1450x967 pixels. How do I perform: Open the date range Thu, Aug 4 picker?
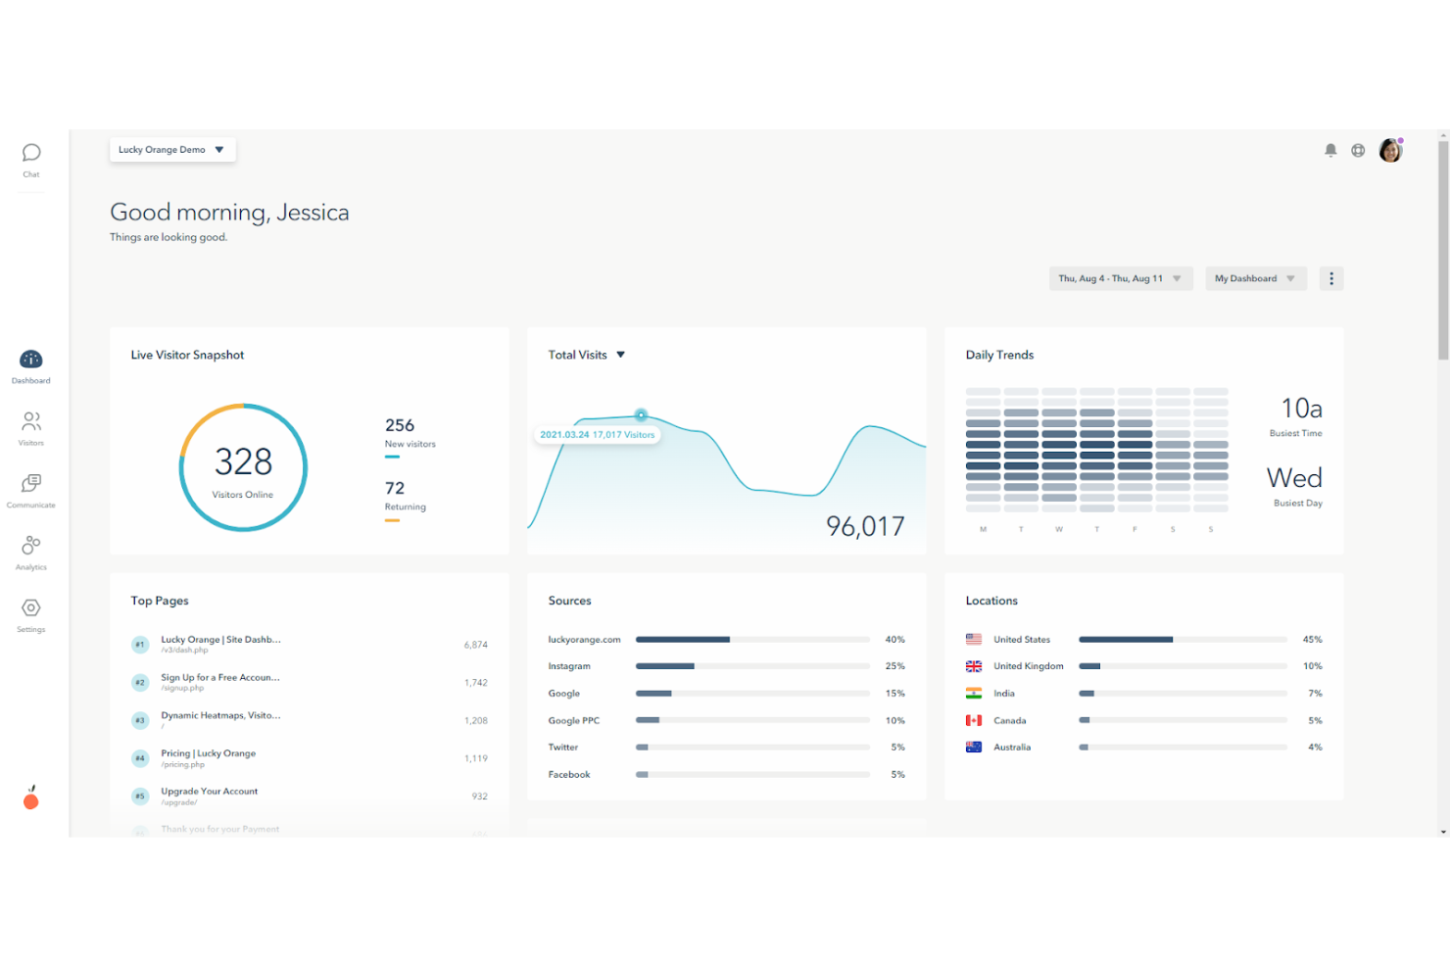pos(1120,278)
